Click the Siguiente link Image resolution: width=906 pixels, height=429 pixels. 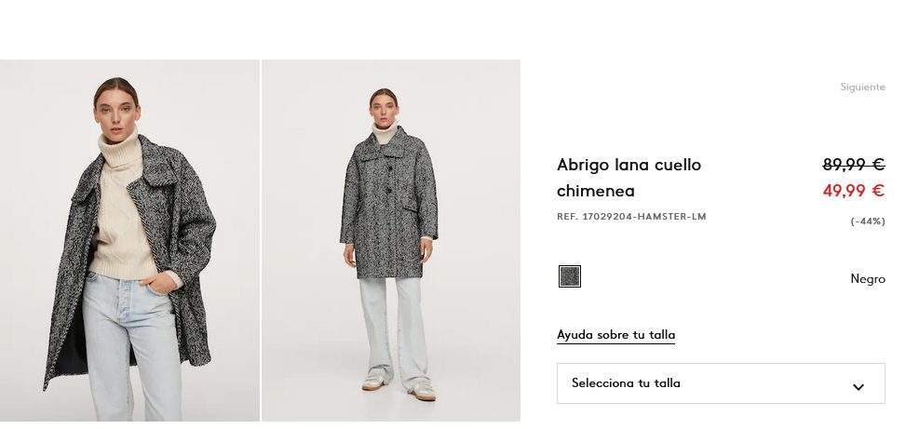pyautogui.click(x=862, y=87)
